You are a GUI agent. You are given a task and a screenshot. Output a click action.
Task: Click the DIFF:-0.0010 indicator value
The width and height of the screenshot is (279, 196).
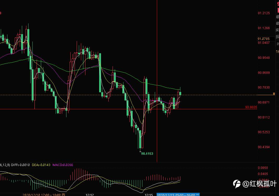pyautogui.click(x=21, y=165)
